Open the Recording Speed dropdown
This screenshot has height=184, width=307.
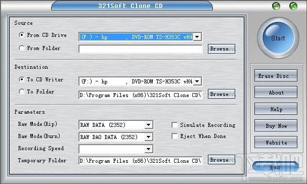tap(149, 149)
